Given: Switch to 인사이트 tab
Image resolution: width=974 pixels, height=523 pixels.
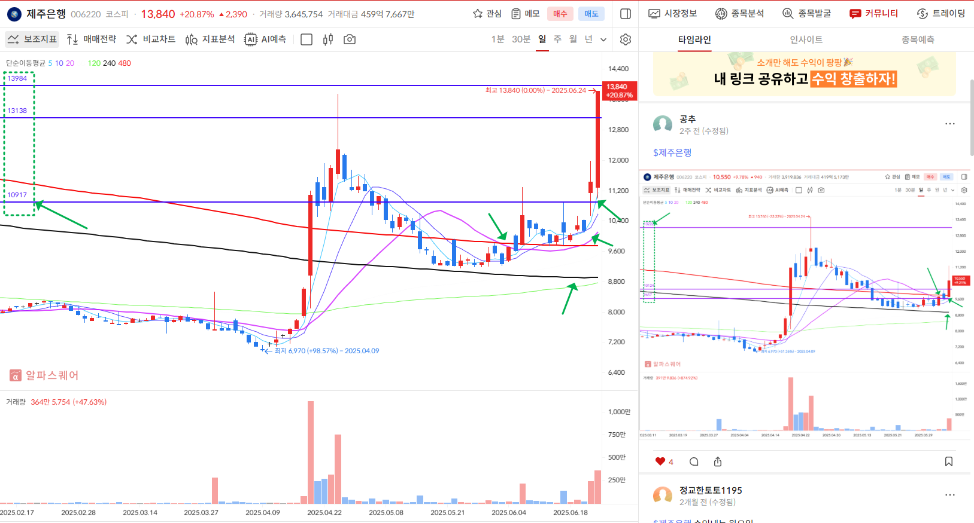Looking at the screenshot, I should click(x=806, y=39).
